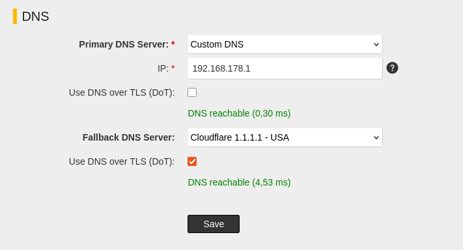
Task: Open the Primary DNS Server dropdown
Action: click(x=285, y=44)
